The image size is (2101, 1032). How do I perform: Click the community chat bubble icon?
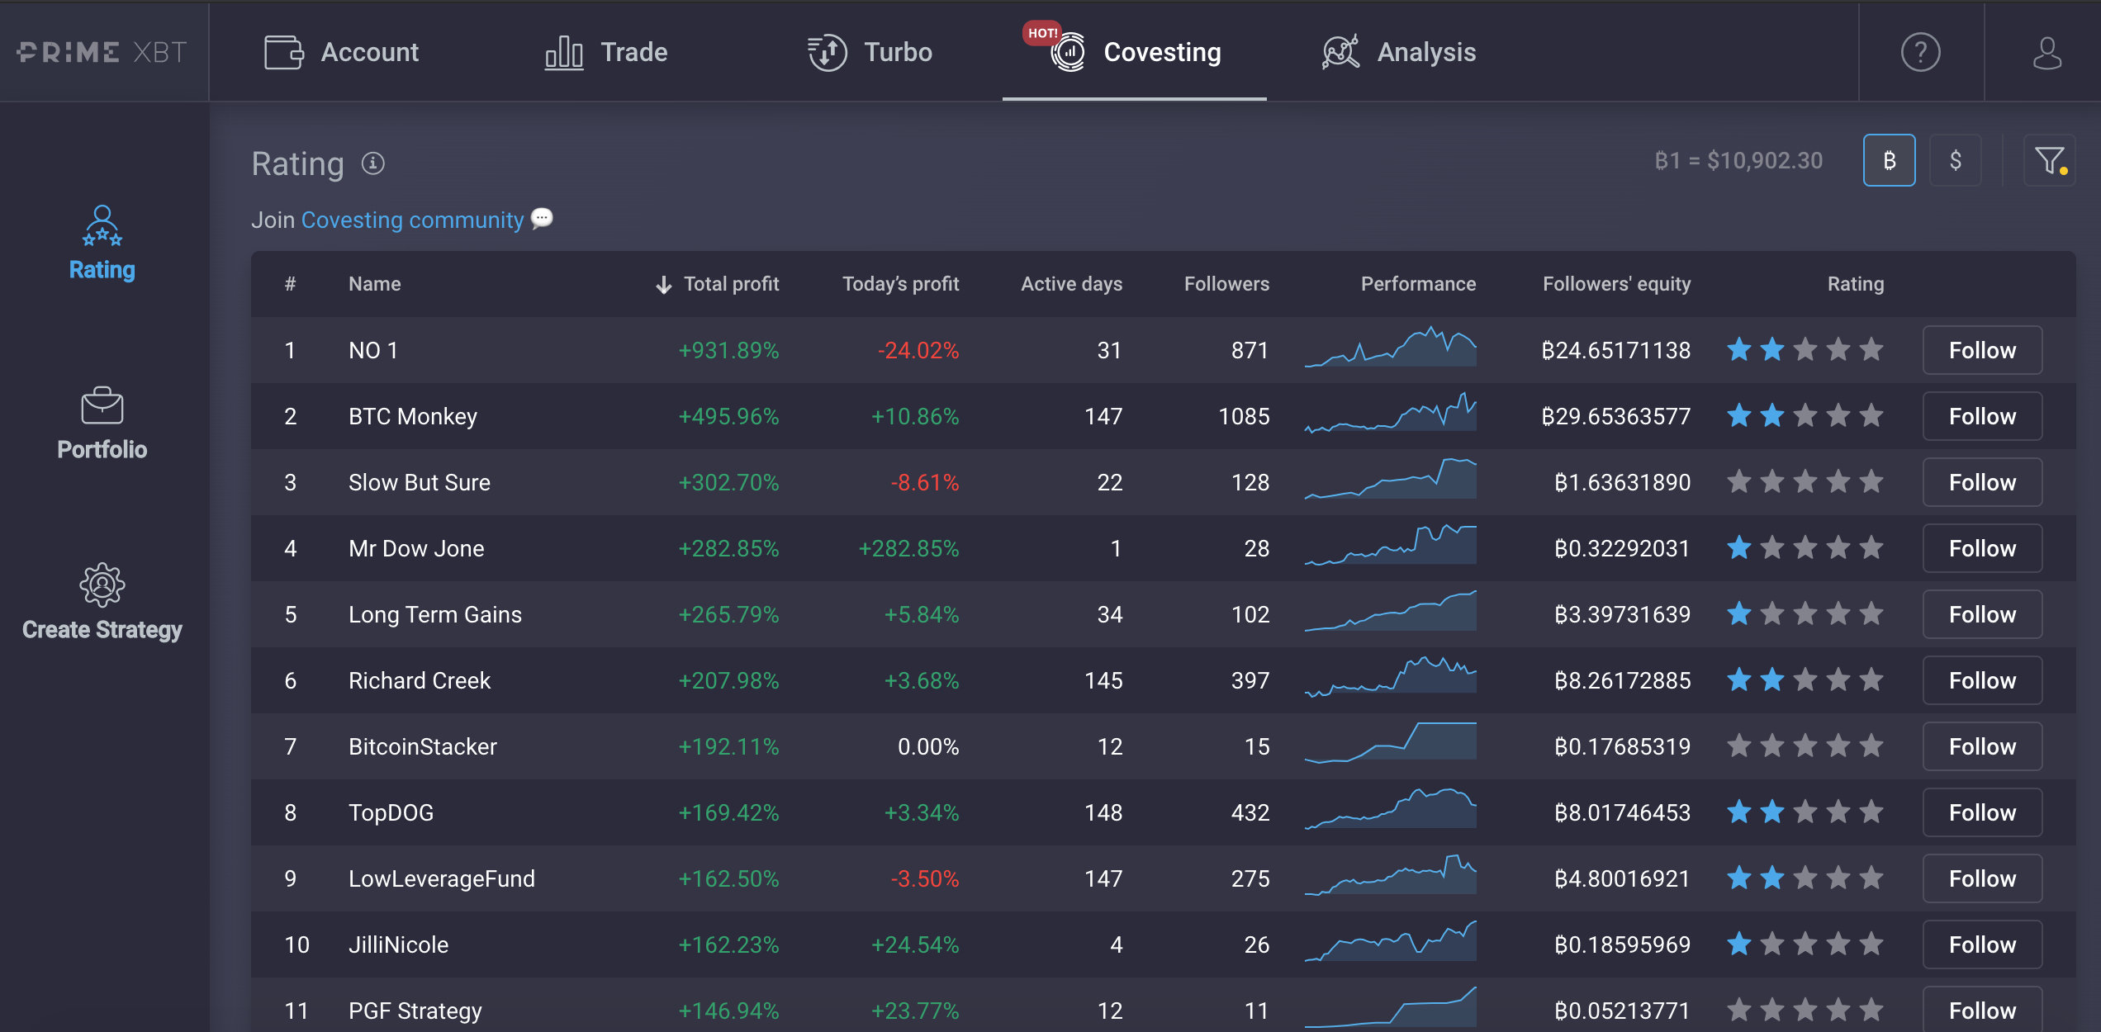(542, 218)
